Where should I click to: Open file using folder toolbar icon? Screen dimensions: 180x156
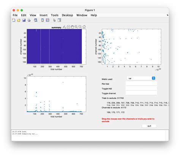[x=19, y=20]
